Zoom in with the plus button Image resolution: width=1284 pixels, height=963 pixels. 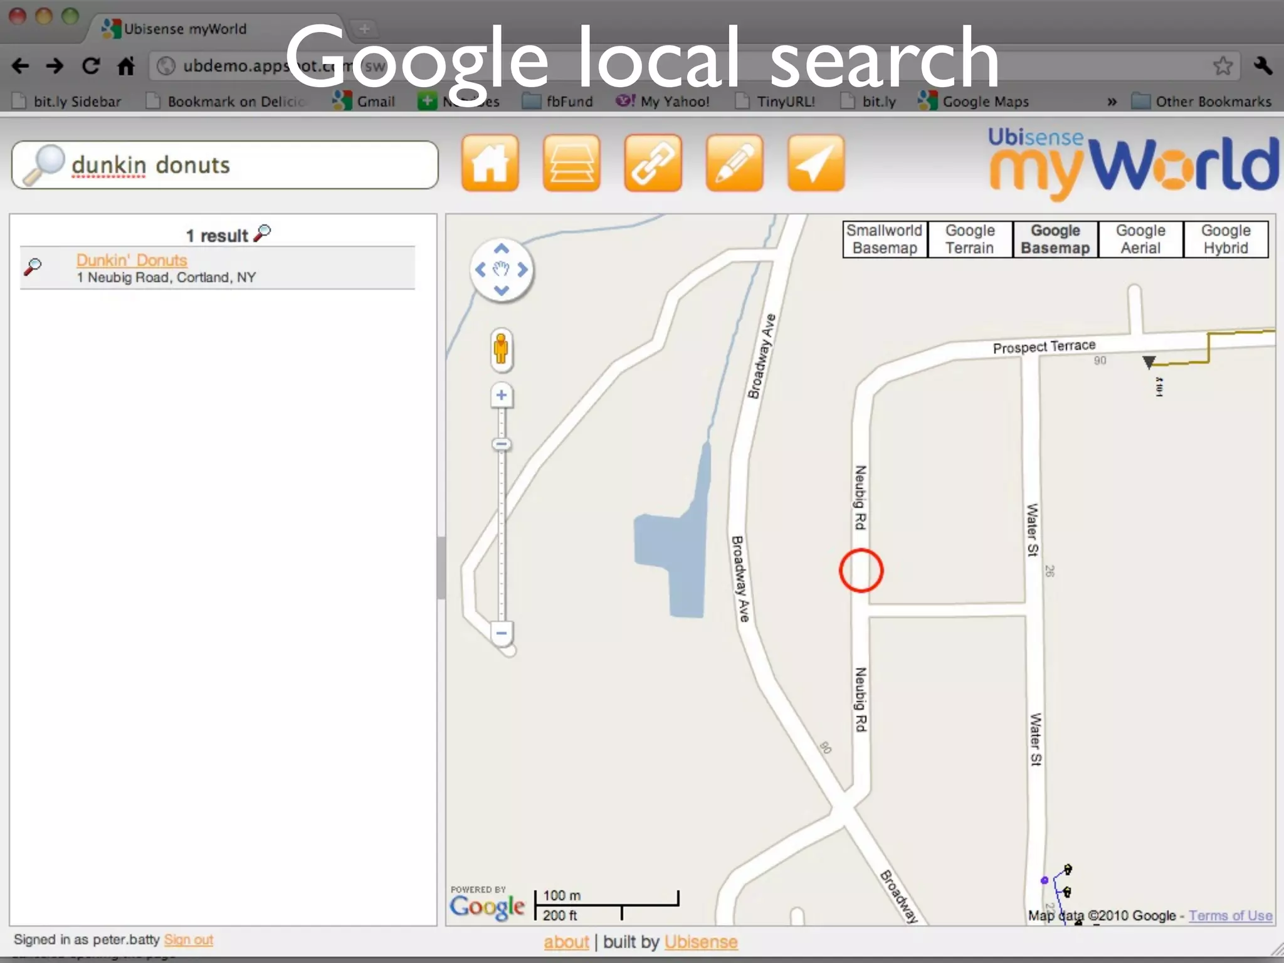502,396
